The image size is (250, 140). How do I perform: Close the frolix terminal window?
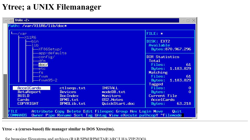pyautogui.click(x=193, y=20)
